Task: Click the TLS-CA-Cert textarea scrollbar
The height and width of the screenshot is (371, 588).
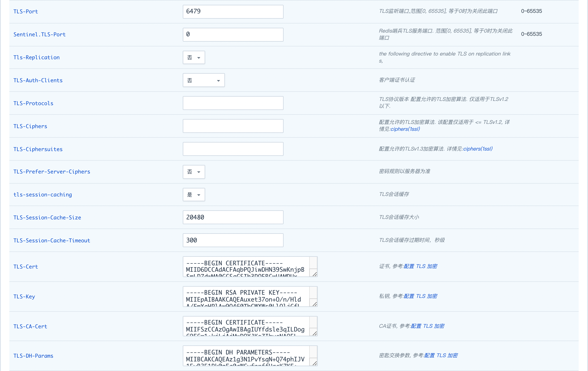Action: point(313,322)
